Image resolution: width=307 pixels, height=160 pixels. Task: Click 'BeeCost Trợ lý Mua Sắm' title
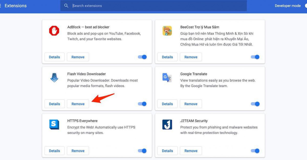[200, 27]
